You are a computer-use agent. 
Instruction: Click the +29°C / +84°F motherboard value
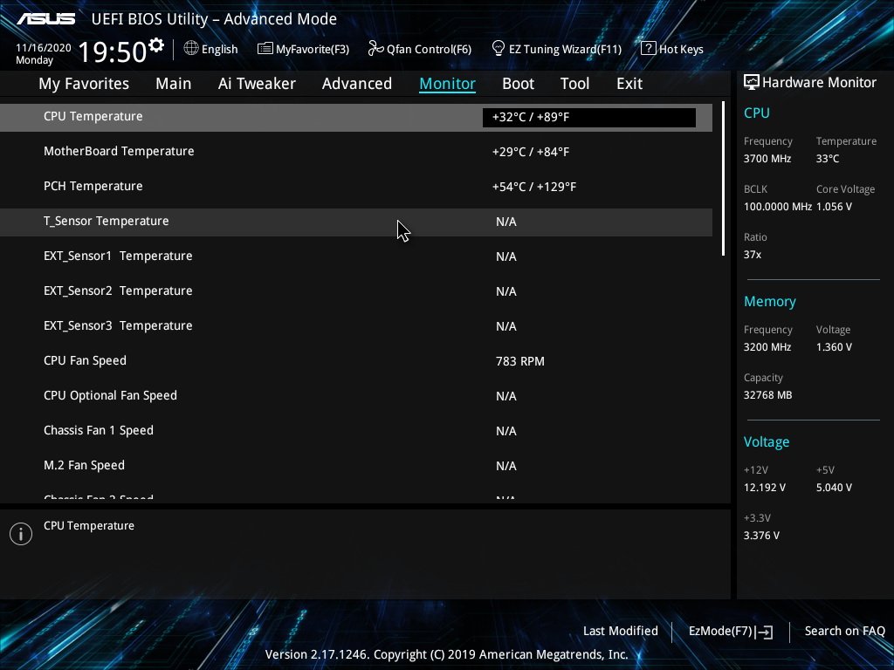click(531, 152)
